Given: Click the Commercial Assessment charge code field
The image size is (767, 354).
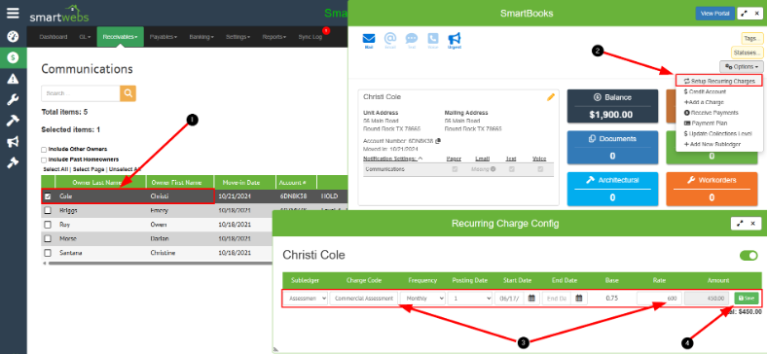Looking at the screenshot, I should pos(363,298).
